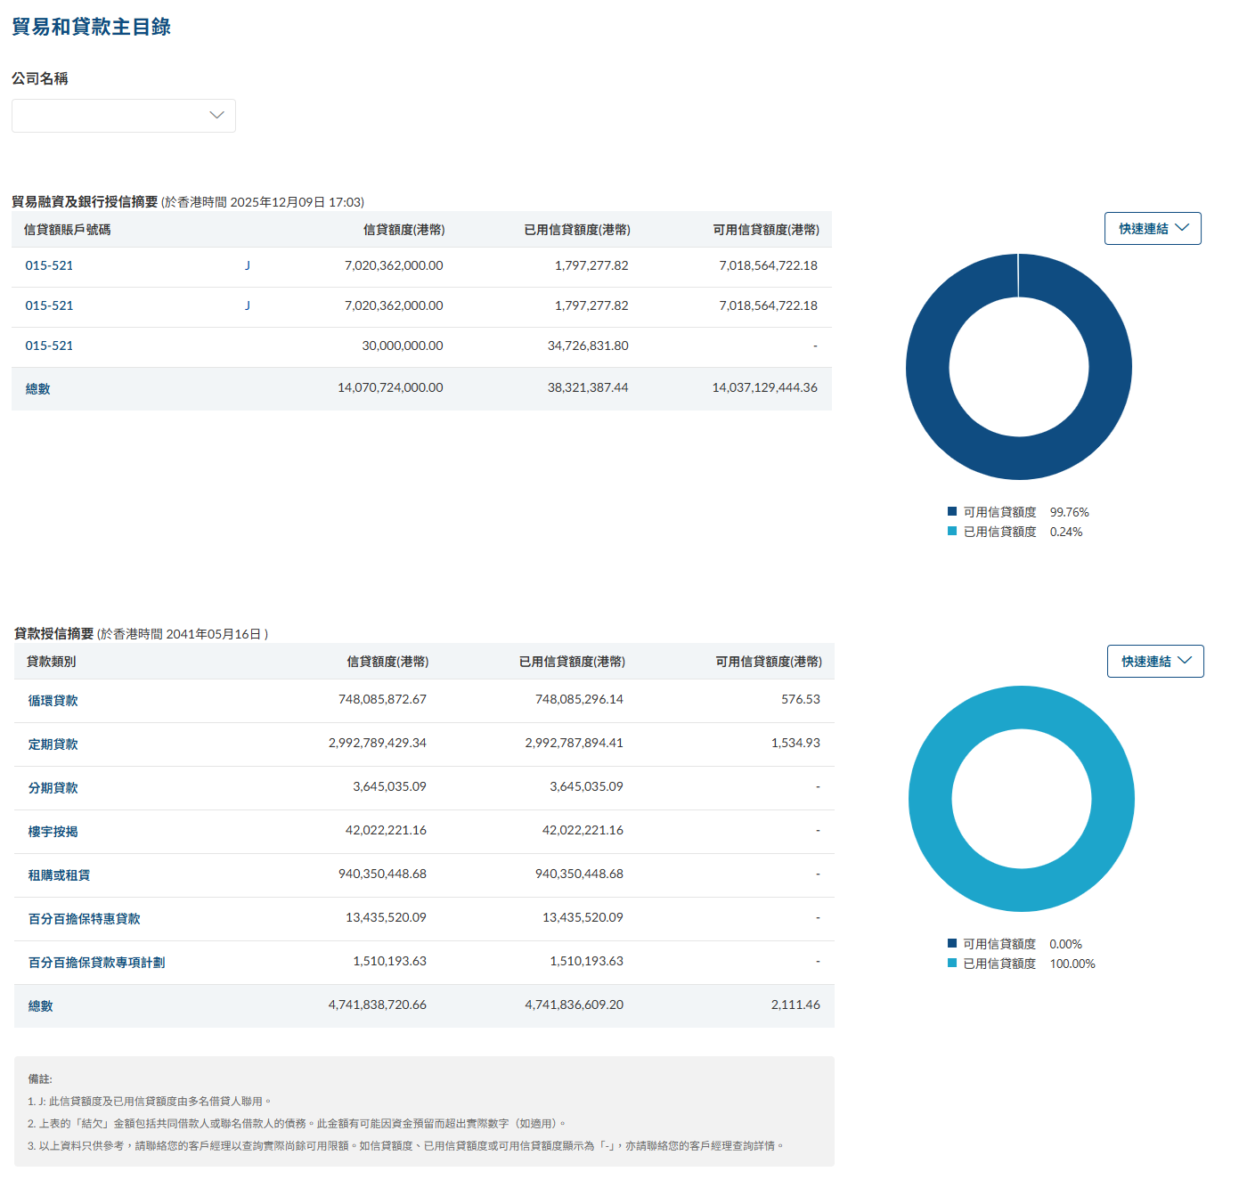Click light blue 已用信貸額度 legend swatch in loan chart
The image size is (1247, 1204).
[x=952, y=964]
